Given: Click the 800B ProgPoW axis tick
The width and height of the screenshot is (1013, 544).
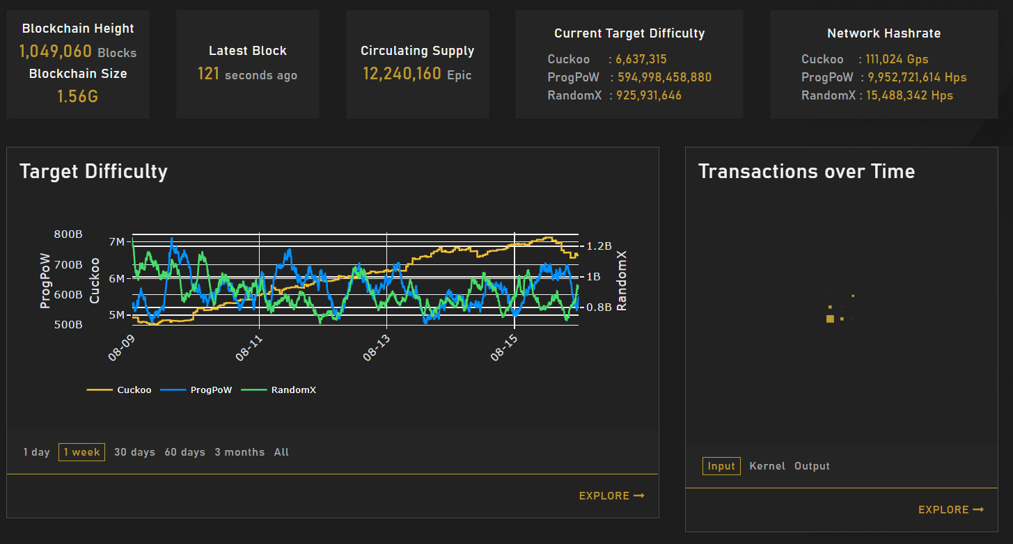Looking at the screenshot, I should (x=68, y=234).
